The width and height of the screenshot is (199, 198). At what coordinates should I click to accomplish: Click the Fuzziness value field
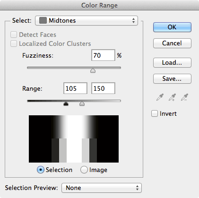[x=103, y=55]
